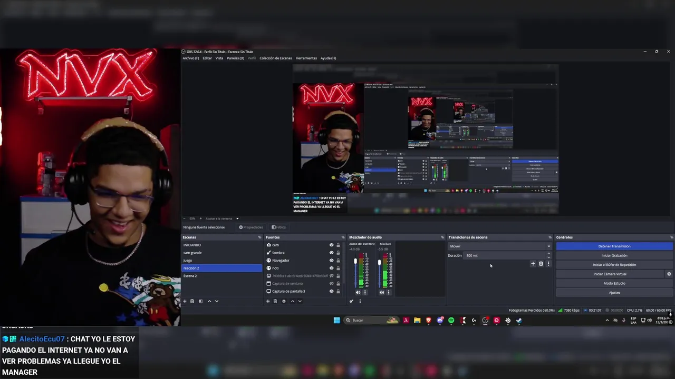Hide the cam source
This screenshot has height=379, width=675.
pyautogui.click(x=331, y=245)
